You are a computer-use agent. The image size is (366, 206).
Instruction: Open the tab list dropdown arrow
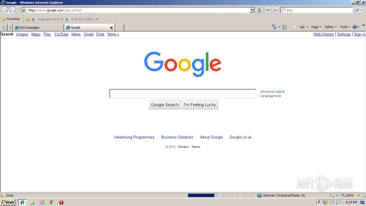10,27
